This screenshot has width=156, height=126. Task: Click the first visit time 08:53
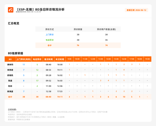pyautogui.click(x=48, y=70)
